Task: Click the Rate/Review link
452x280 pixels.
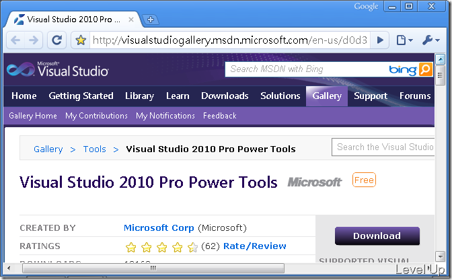Action: point(255,246)
